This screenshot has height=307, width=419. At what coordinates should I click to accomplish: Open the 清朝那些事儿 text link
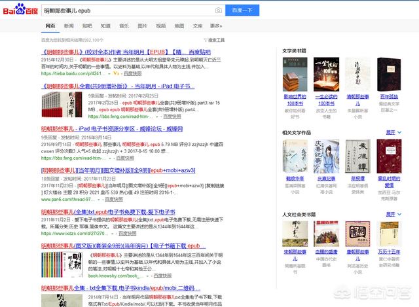357,100
